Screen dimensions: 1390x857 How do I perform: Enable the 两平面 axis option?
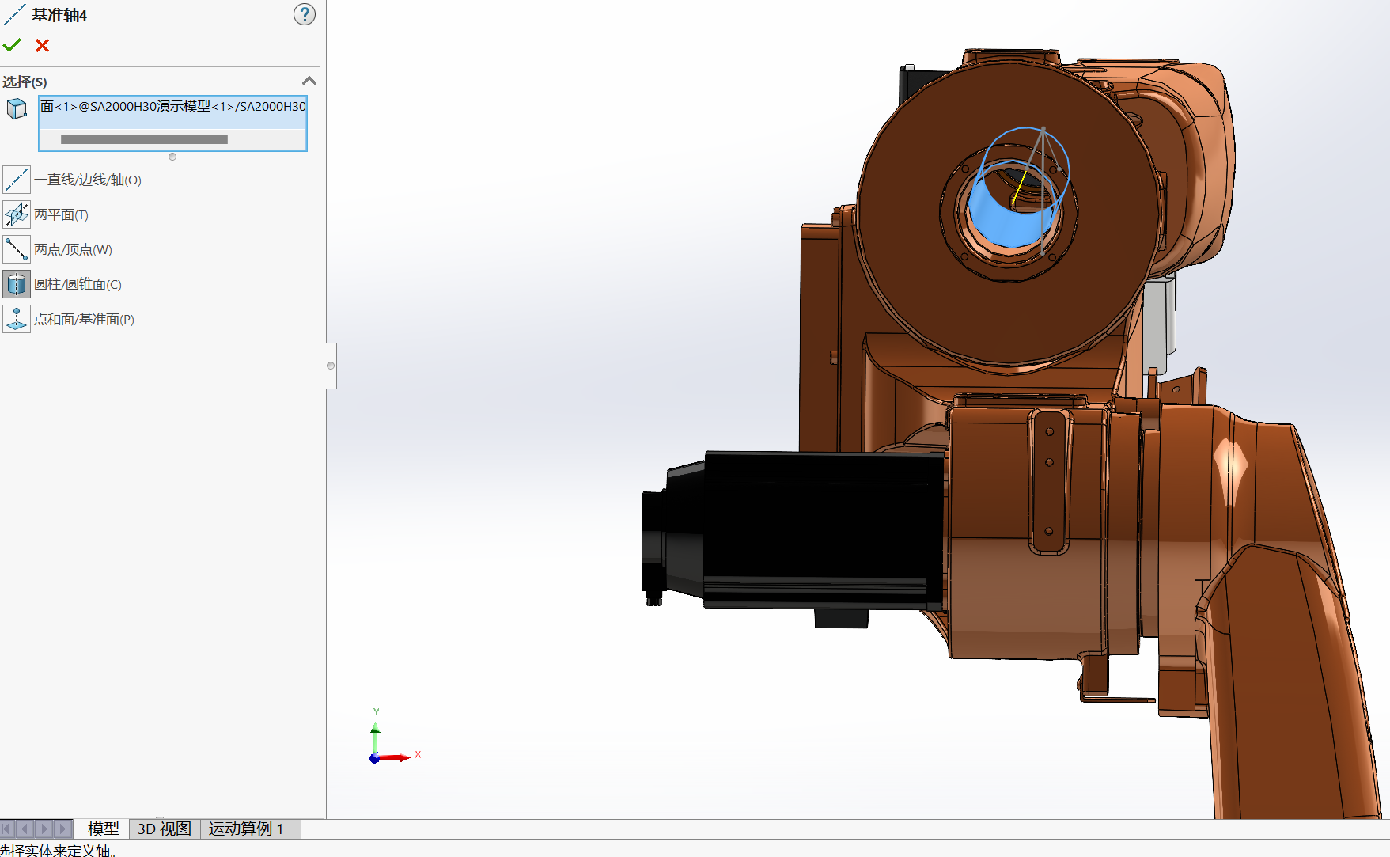(17, 214)
